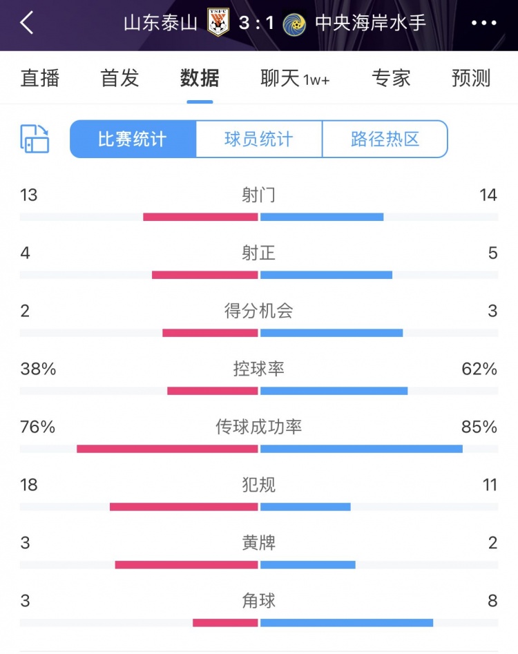The height and width of the screenshot is (654, 518).
Task: Select the 路径热区 segment
Action: point(385,139)
